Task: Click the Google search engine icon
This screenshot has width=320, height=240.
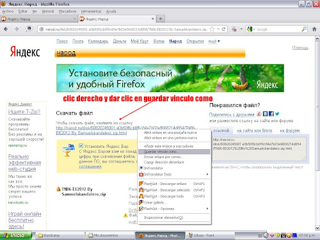Action: pyautogui.click(x=250, y=29)
